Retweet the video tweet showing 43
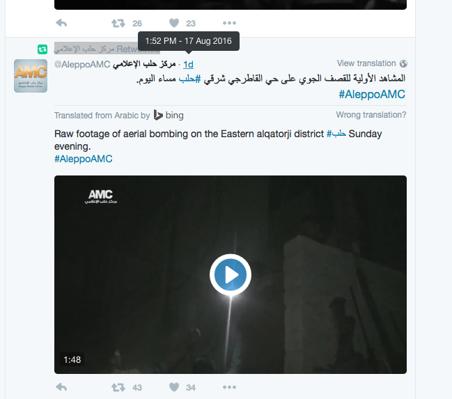This screenshot has width=452, height=399. [118, 387]
